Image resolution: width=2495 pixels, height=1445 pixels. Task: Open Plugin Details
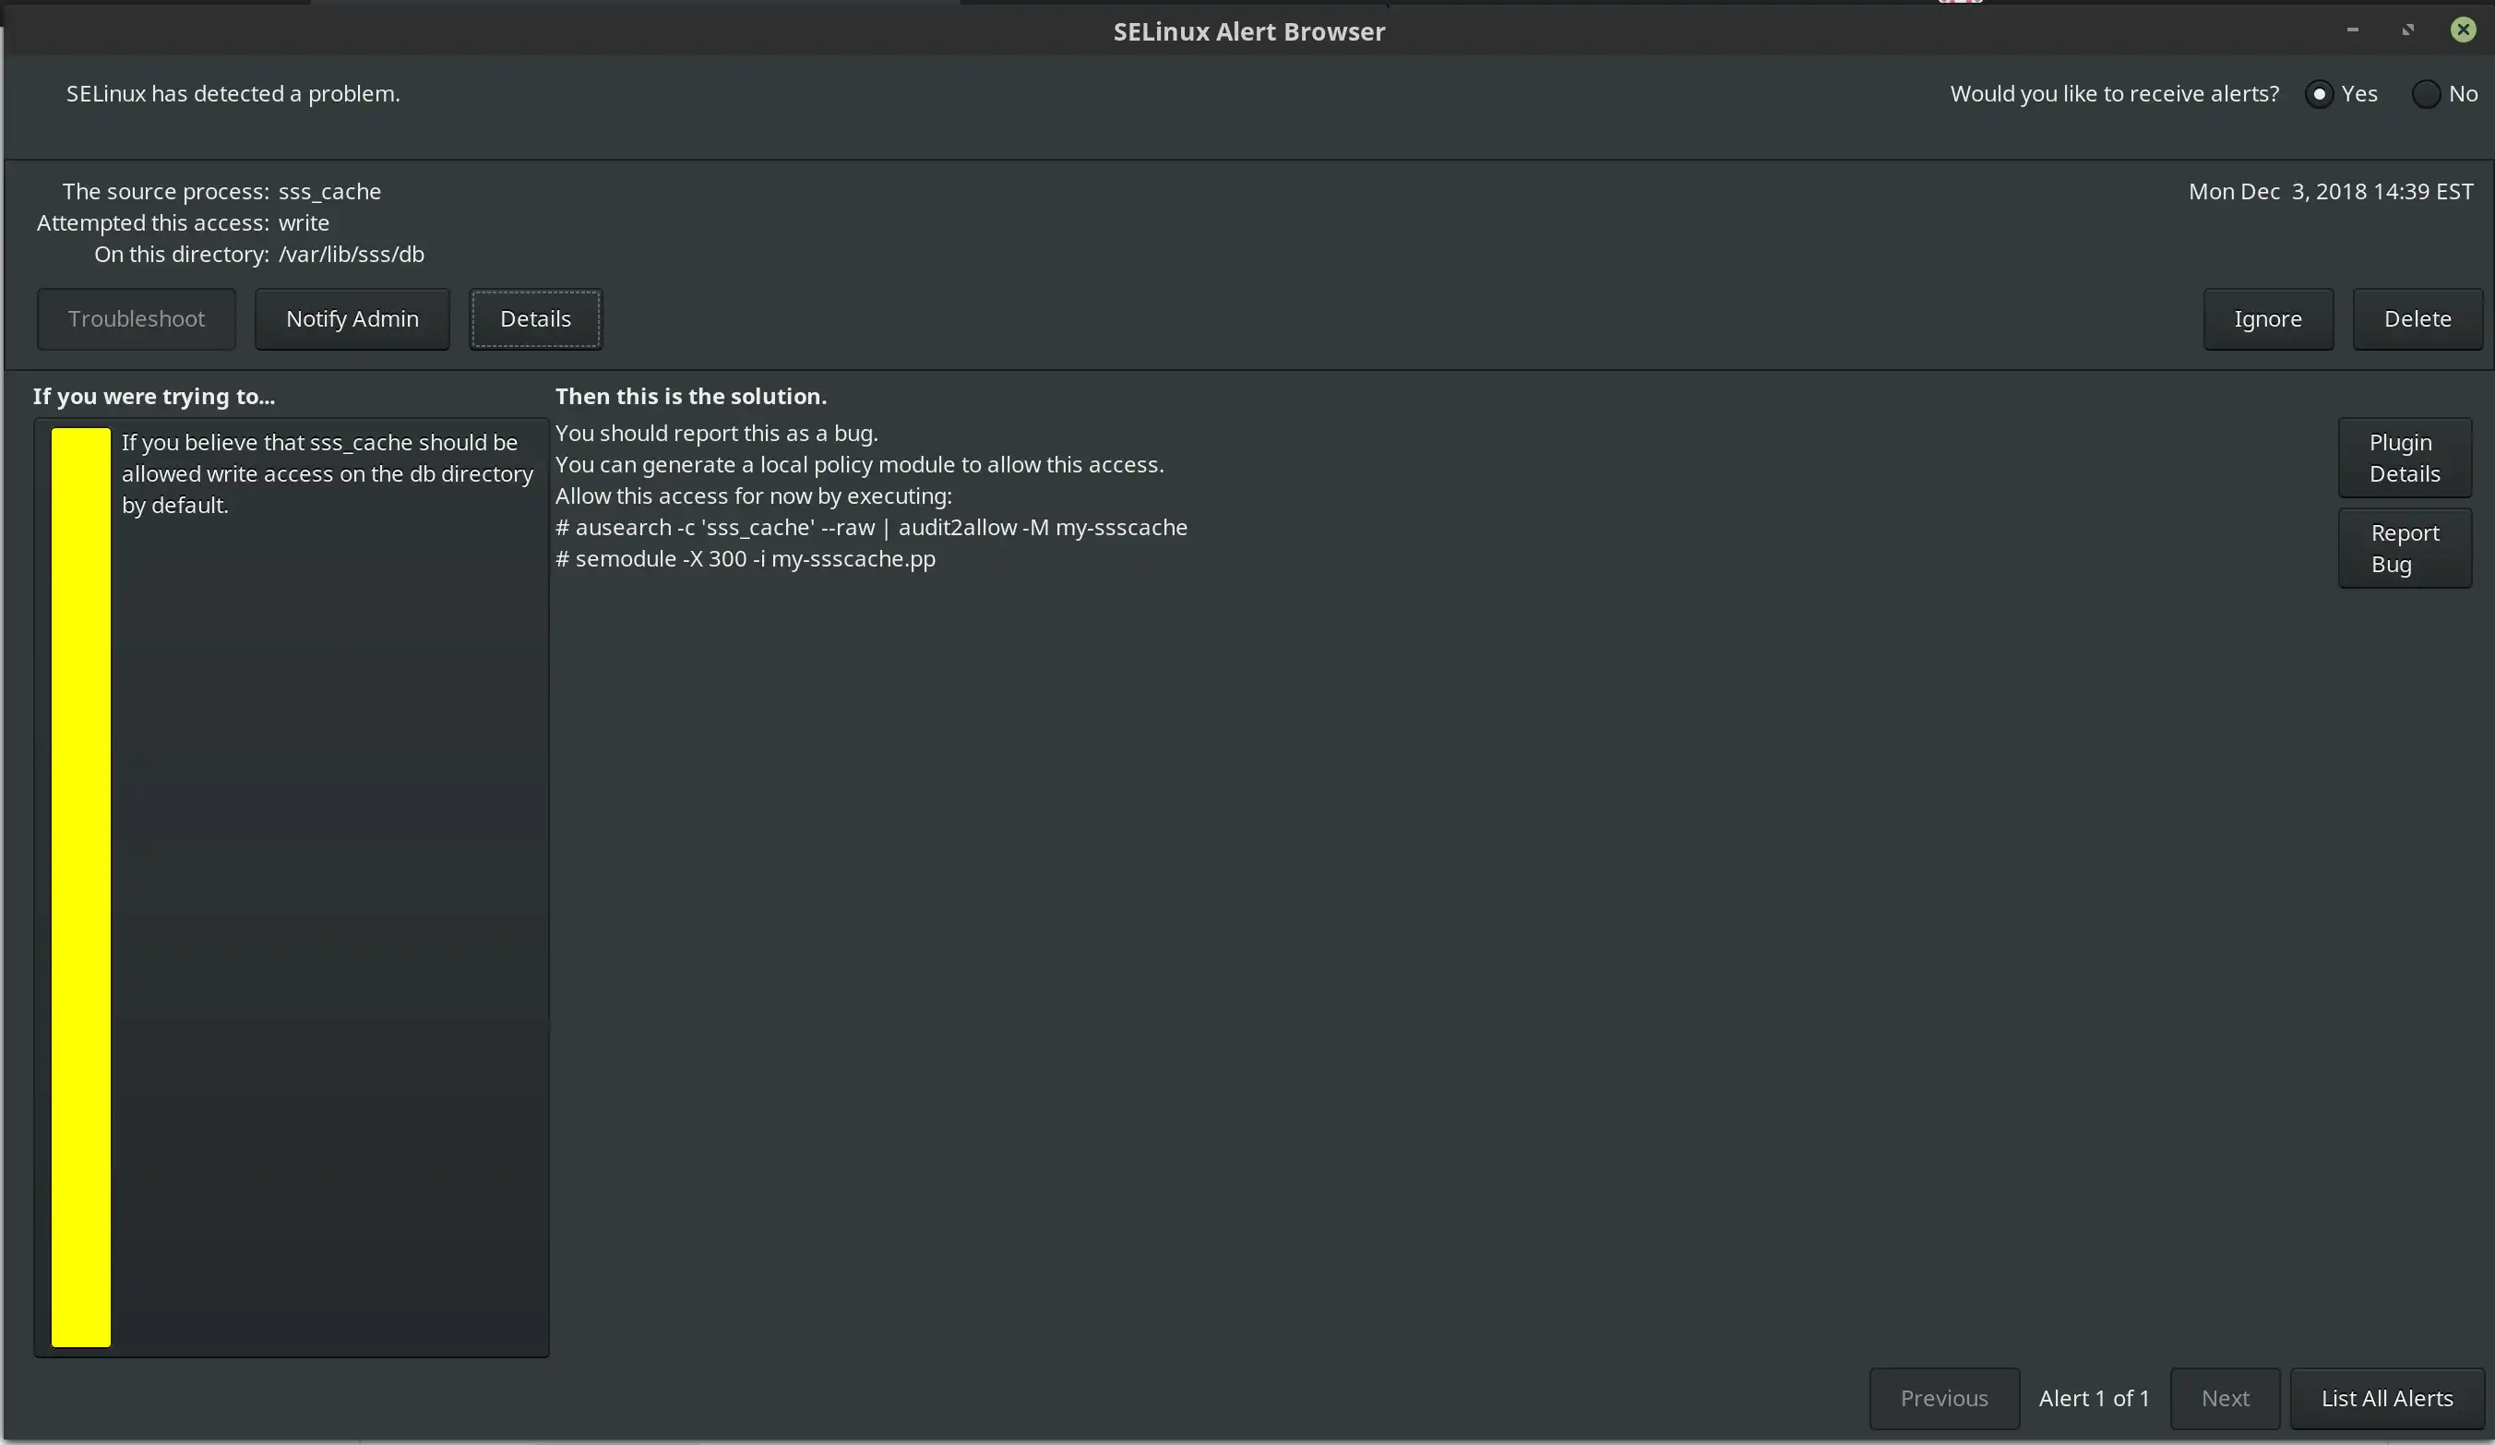2404,458
